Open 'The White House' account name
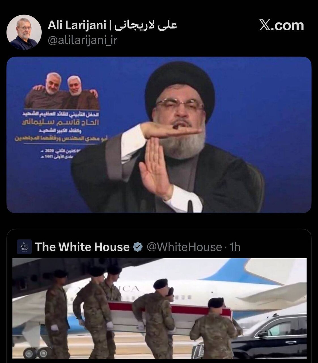Viewport: 318px width, 363px height. coord(82,247)
